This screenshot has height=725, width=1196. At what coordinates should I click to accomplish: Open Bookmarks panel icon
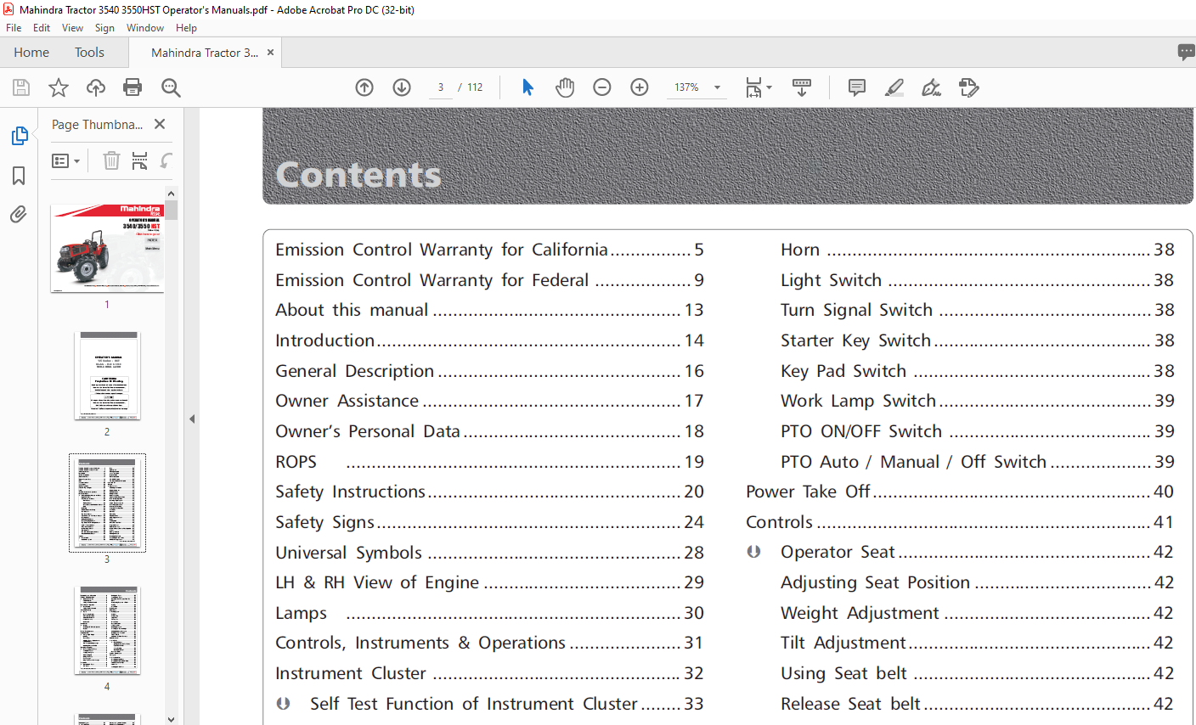pyautogui.click(x=19, y=176)
